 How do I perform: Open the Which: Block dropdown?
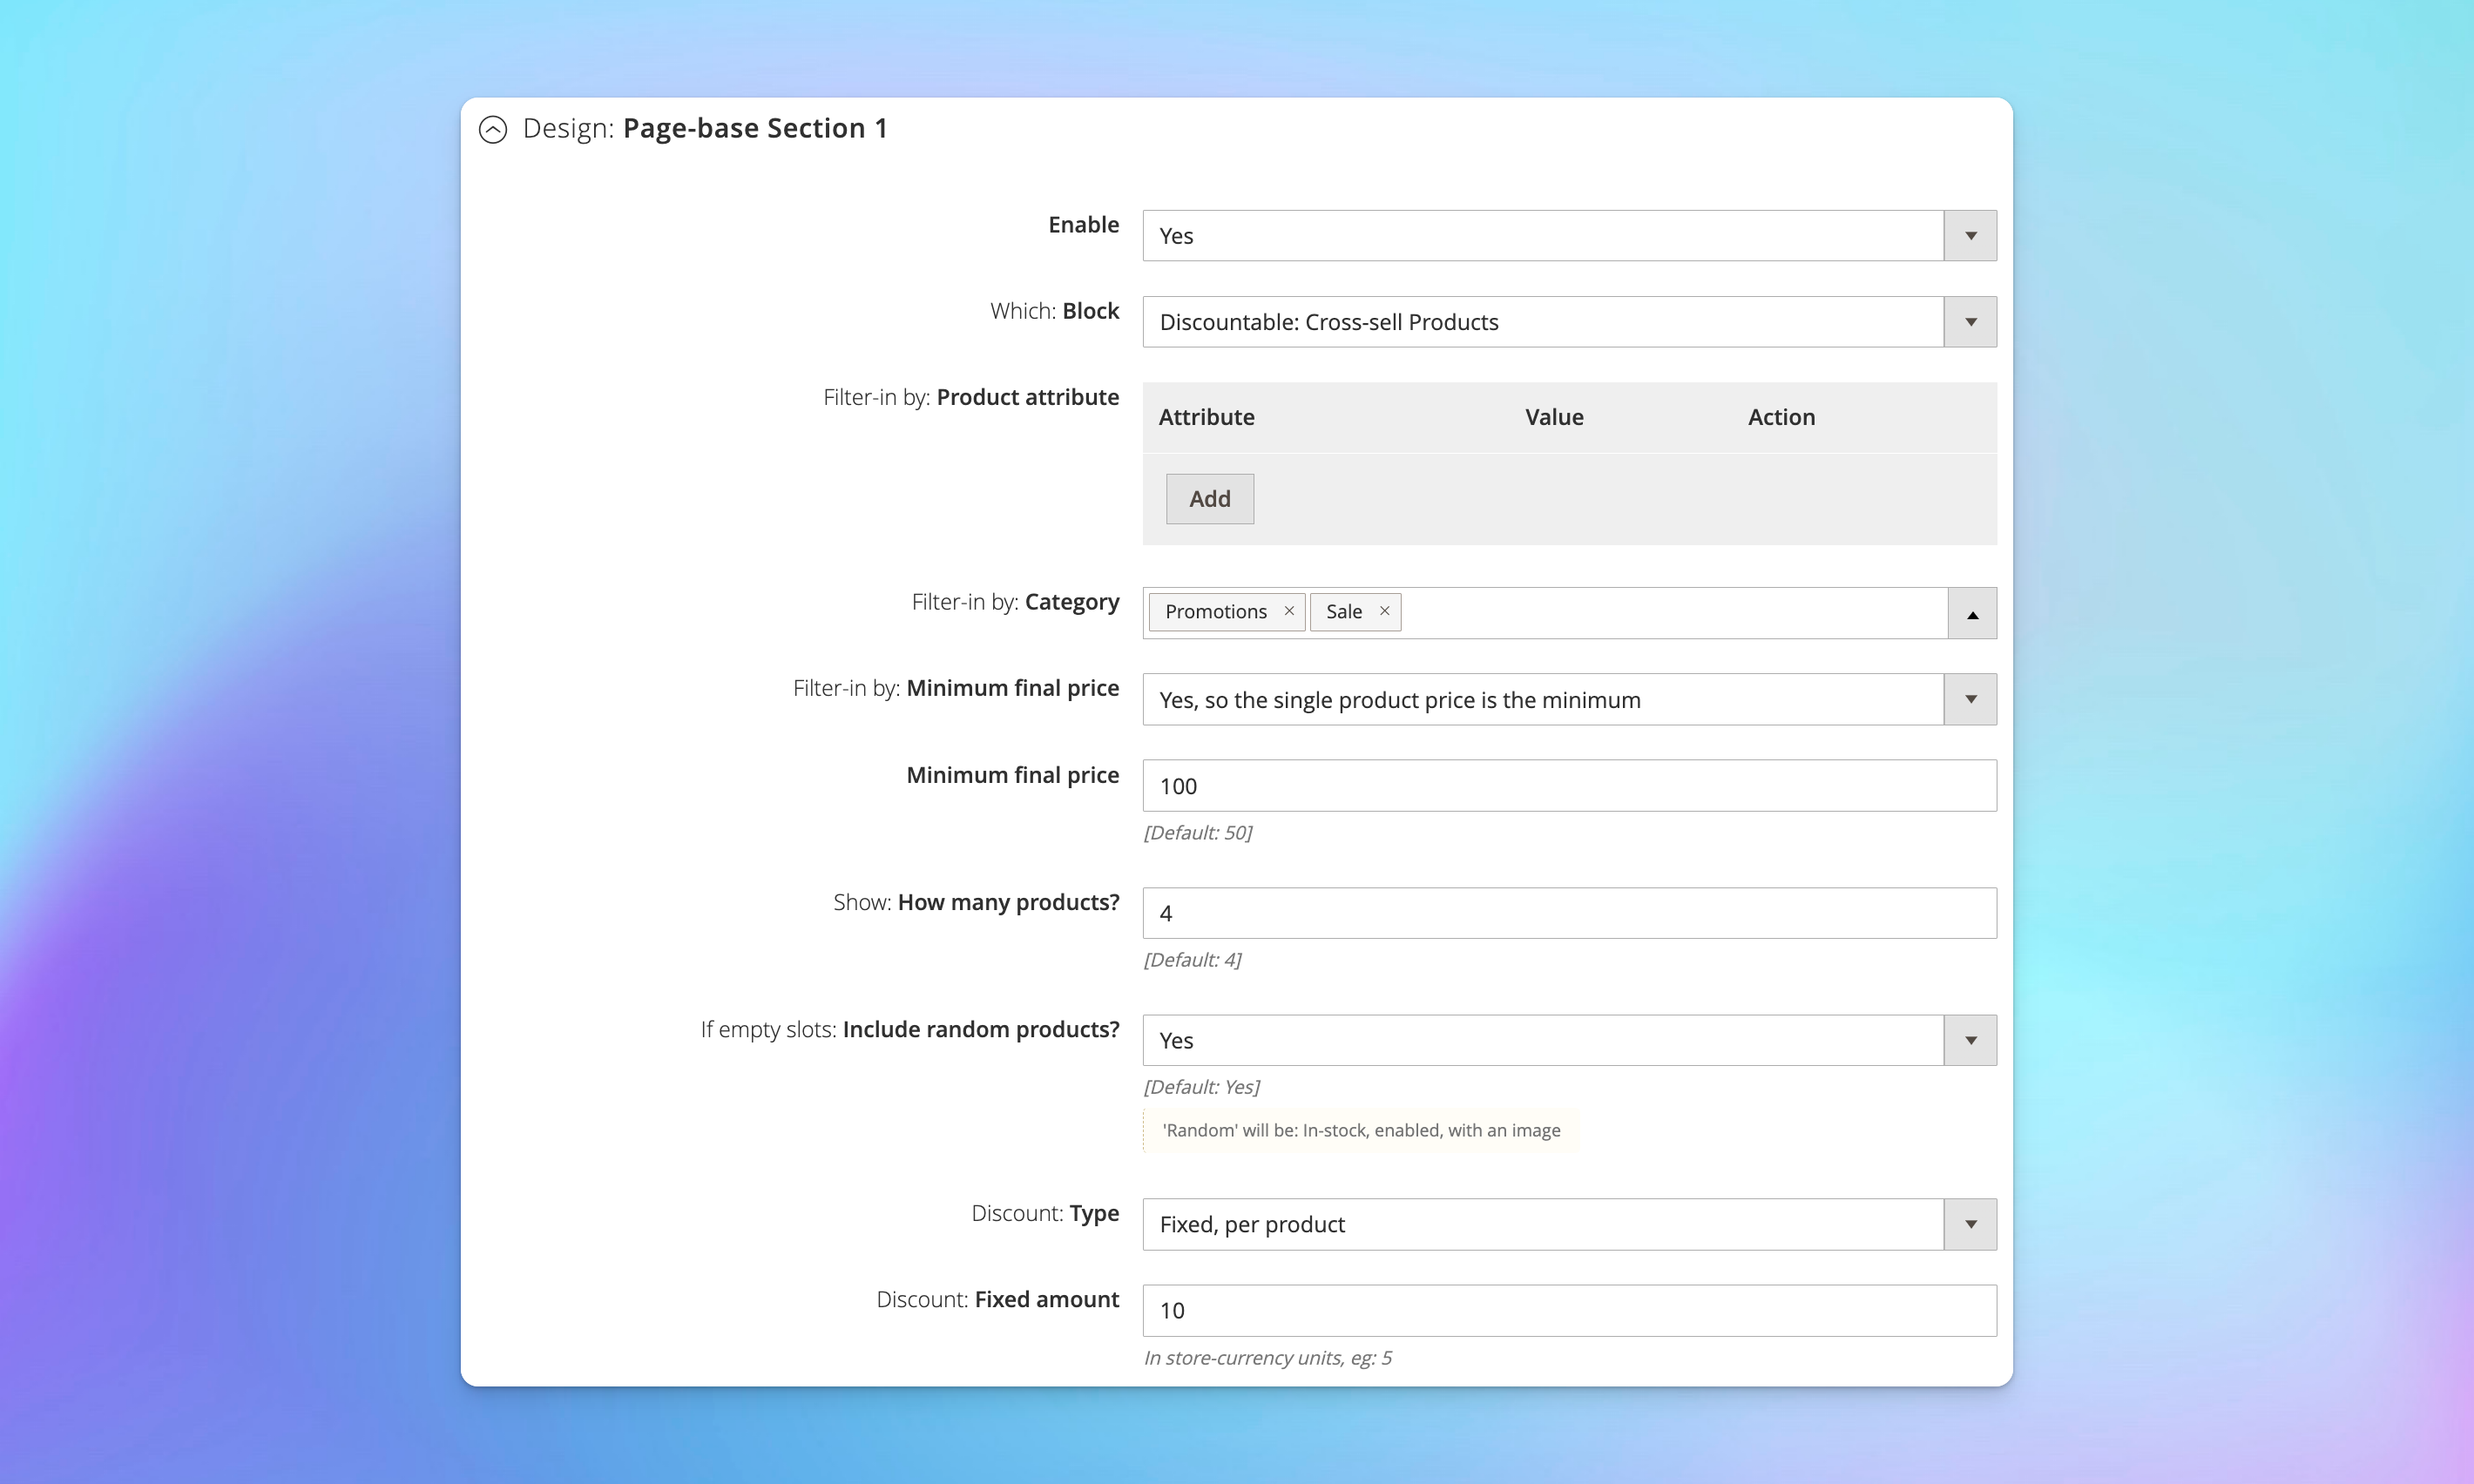coord(1569,322)
